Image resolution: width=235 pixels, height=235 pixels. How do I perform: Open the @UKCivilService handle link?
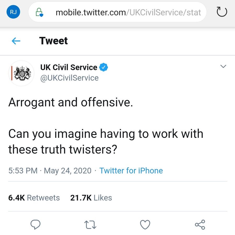tap(69, 78)
